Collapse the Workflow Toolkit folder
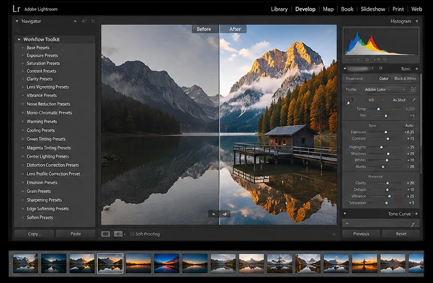The width and height of the screenshot is (433, 283). (x=19, y=40)
